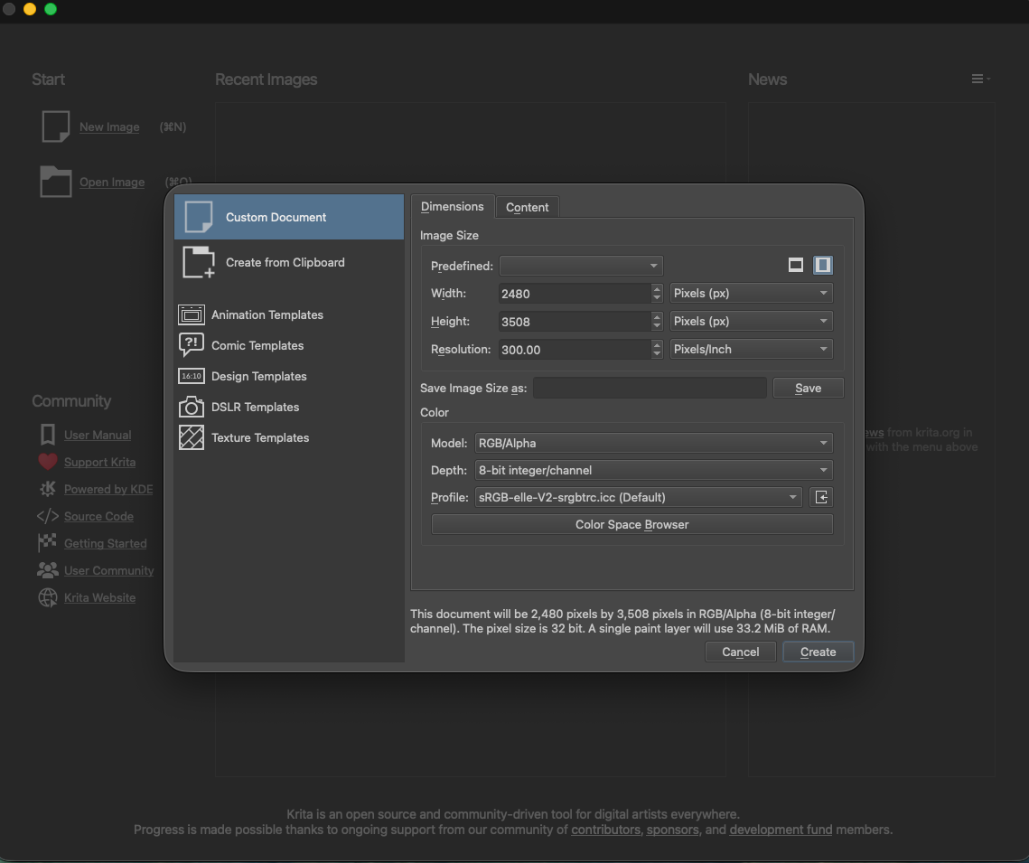Open Comic Templates category

289,345
